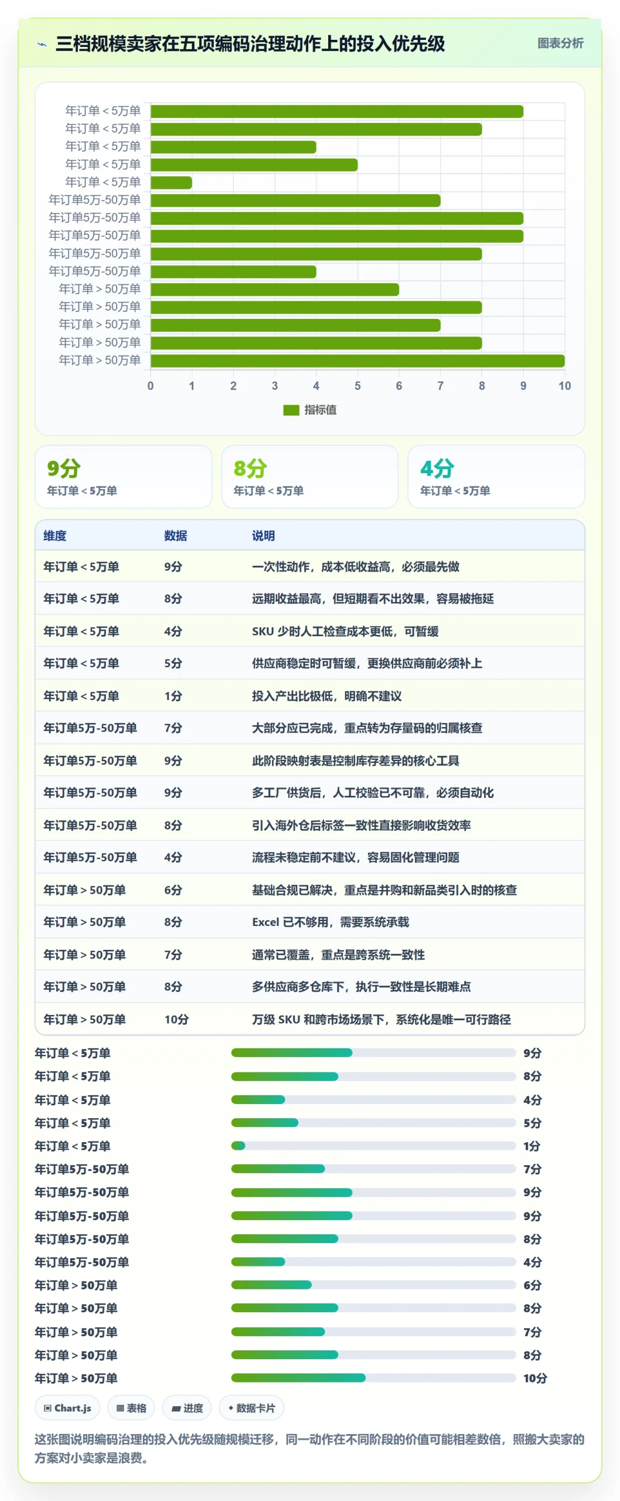Click row text 大部分应已完成，重点转为存量码的归属核查
Image resolution: width=620 pixels, height=1501 pixels.
367,728
